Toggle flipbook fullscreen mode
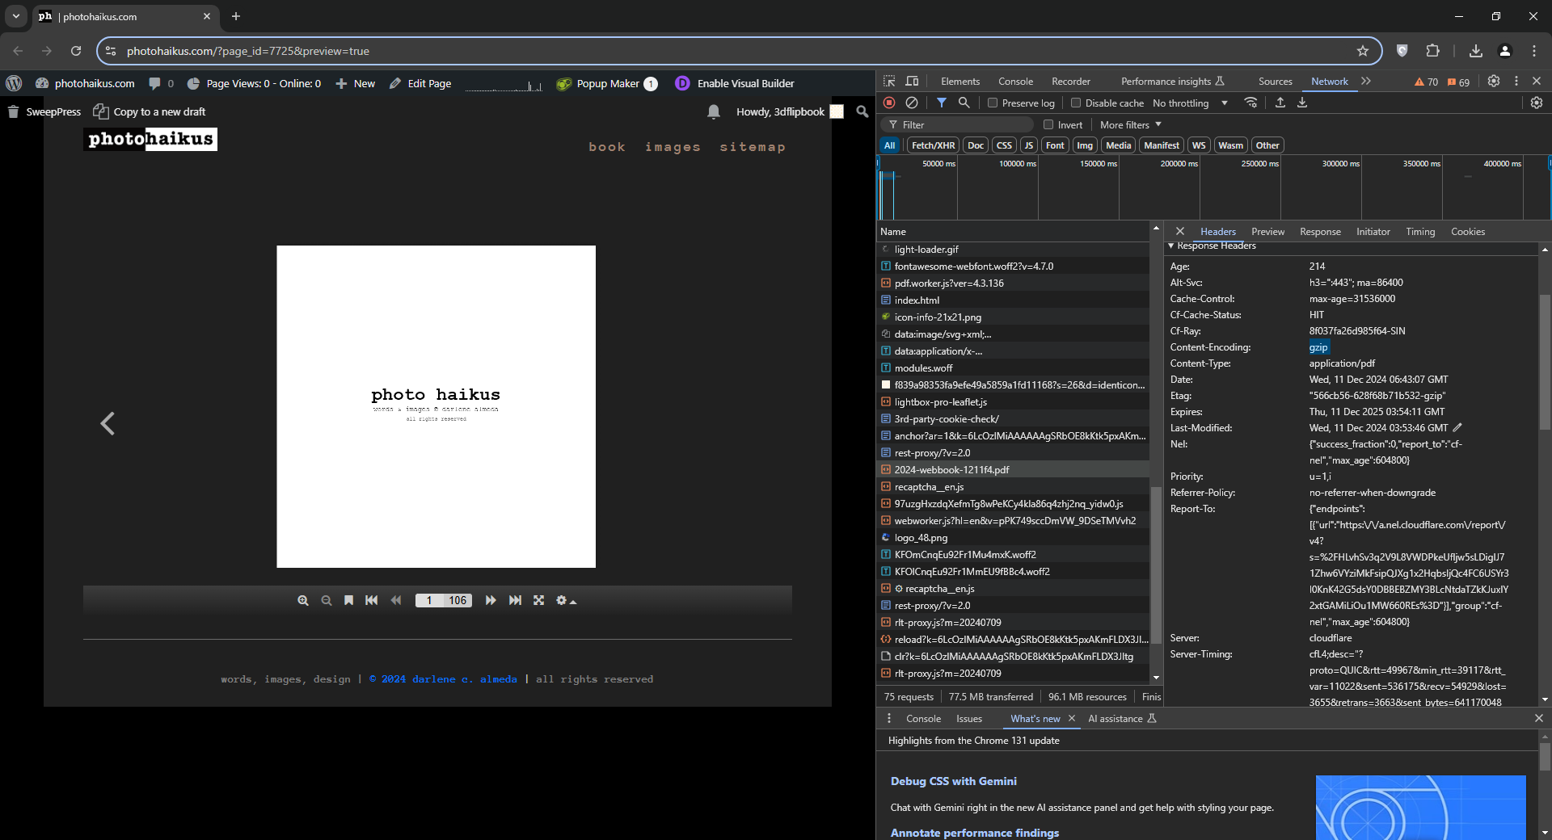 point(538,600)
